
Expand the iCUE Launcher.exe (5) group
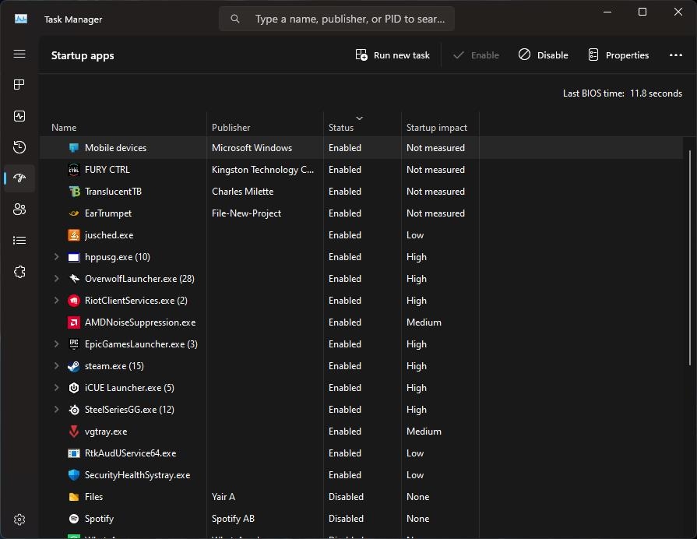coord(56,387)
